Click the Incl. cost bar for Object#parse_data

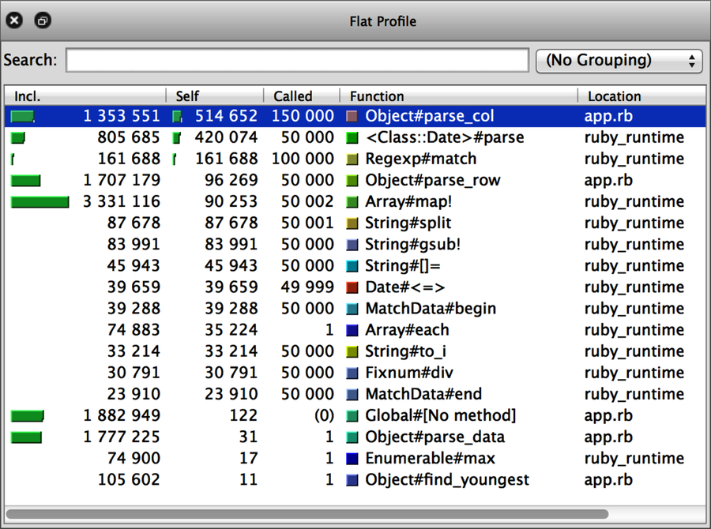[x=26, y=437]
